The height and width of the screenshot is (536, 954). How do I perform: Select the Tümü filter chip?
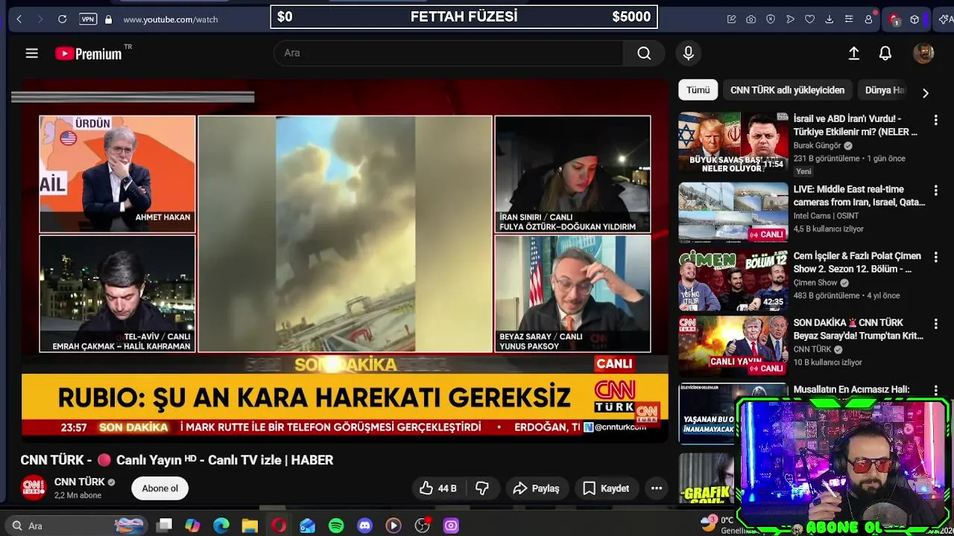click(x=698, y=90)
